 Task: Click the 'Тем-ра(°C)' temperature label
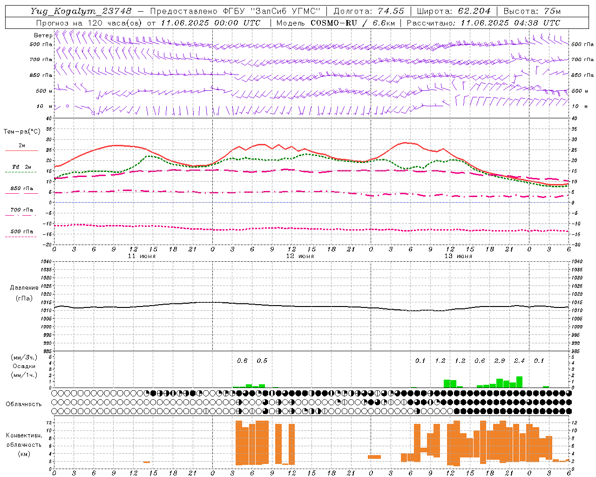[22, 132]
